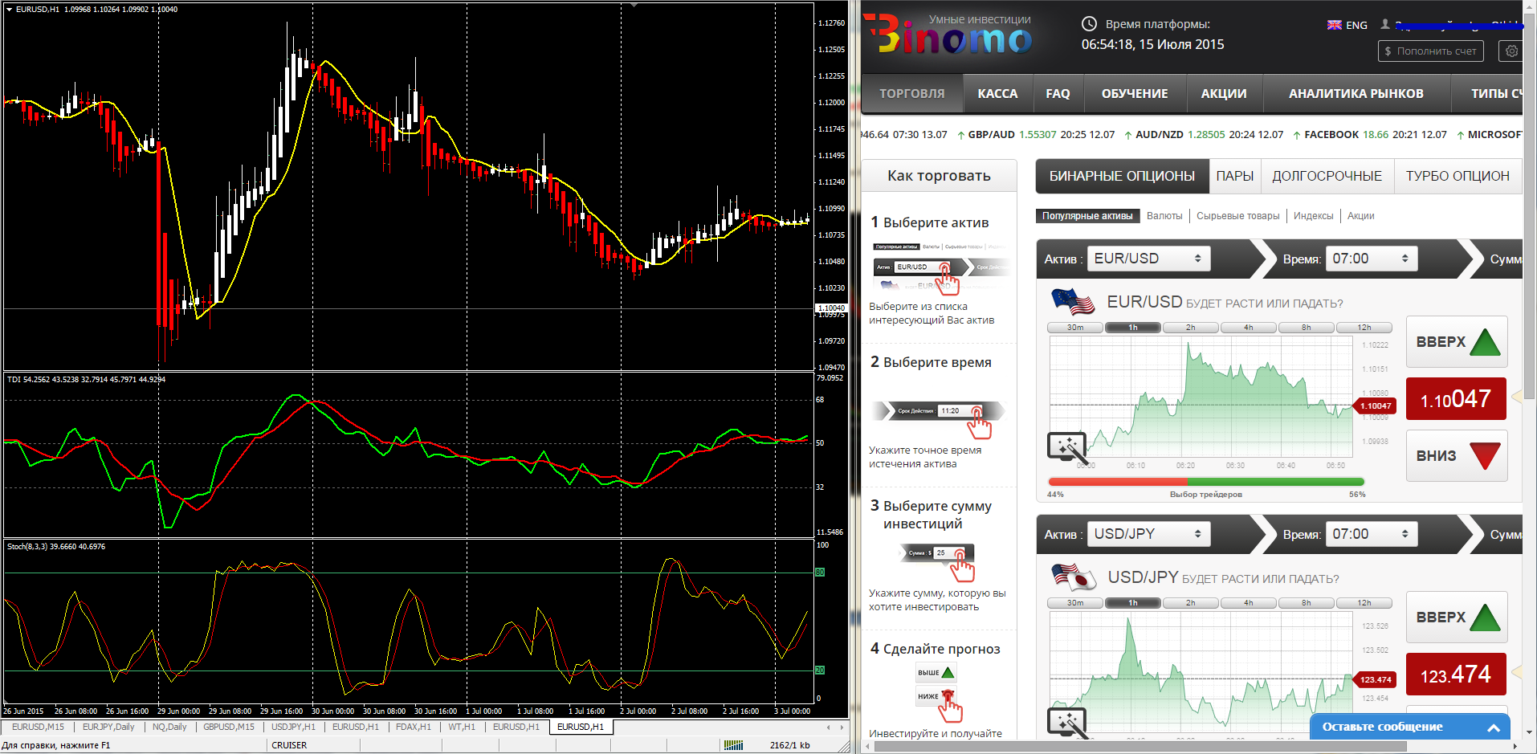The image size is (1537, 754).
Task: Click the Пополнить счет button
Action: tap(1430, 51)
